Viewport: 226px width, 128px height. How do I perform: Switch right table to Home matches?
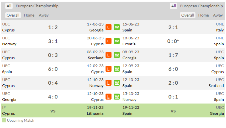tap(203, 15)
